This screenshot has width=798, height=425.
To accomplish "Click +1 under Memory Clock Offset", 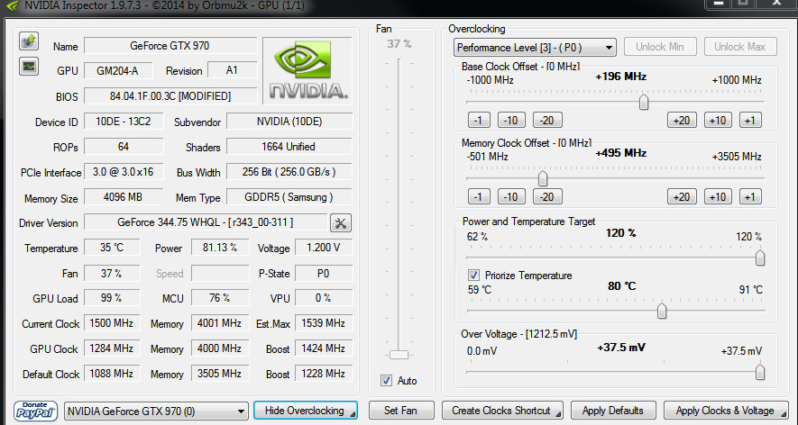I will click(750, 196).
